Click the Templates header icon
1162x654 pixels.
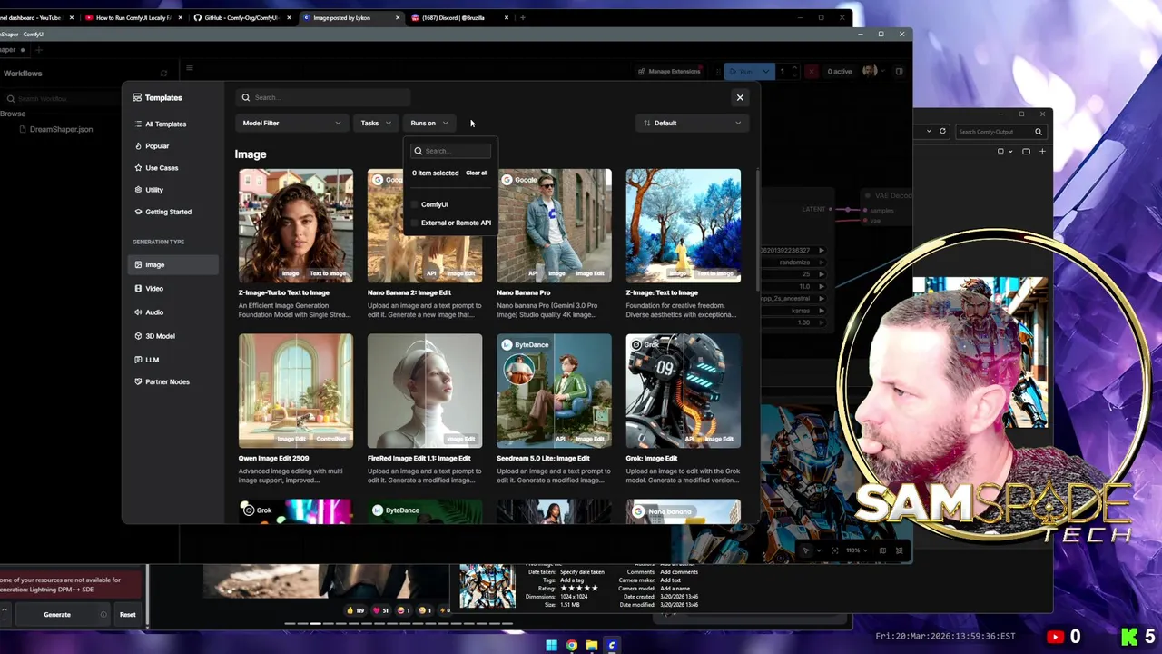coord(137,97)
